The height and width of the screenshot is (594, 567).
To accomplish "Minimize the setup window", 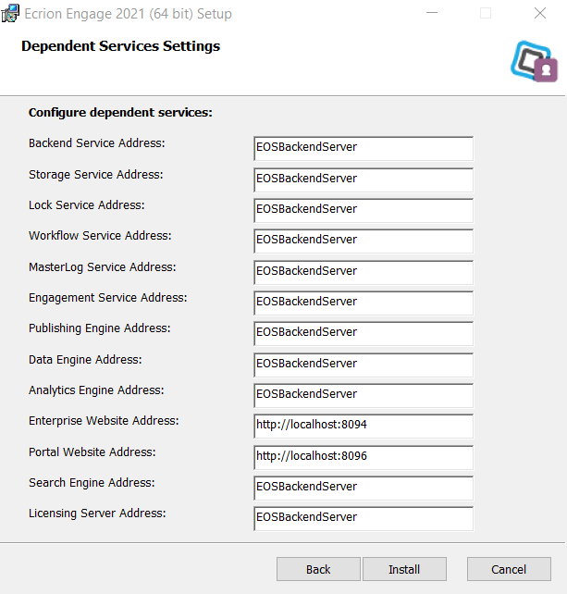I will tap(432, 13).
